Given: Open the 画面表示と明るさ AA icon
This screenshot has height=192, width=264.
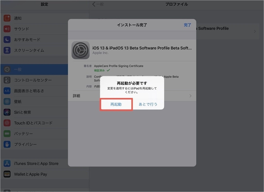Looking at the screenshot, I should point(7,91).
